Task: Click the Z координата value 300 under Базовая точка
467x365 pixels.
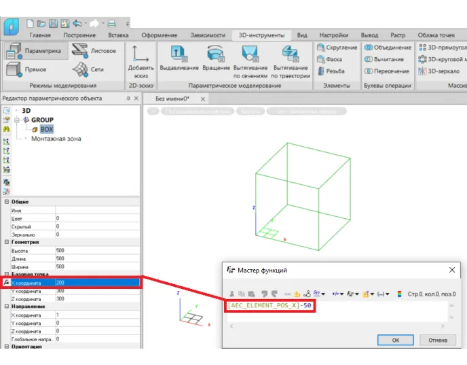Action: (x=97, y=299)
